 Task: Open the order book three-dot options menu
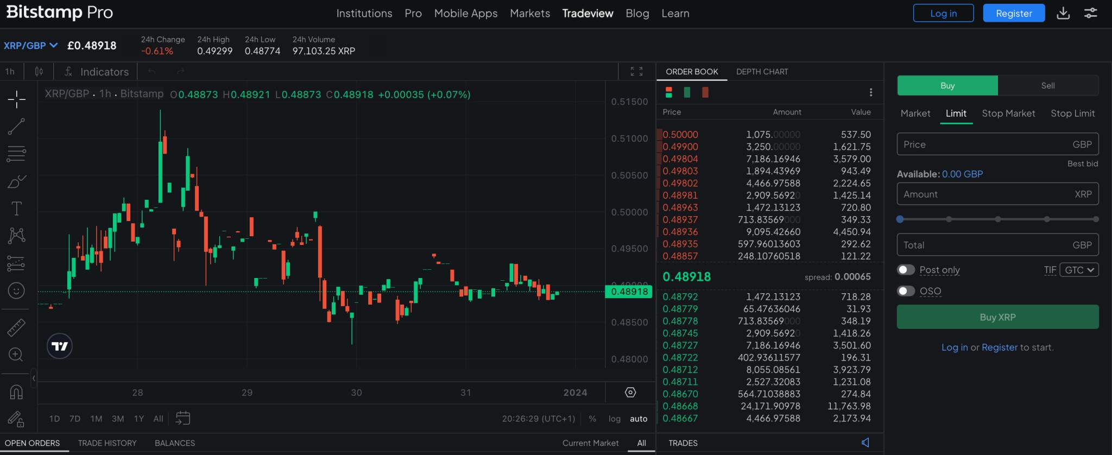(x=871, y=92)
